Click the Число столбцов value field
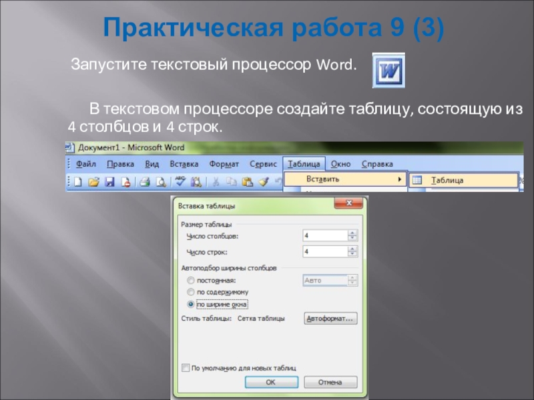Viewport: 534px width, 400px height. [325, 235]
